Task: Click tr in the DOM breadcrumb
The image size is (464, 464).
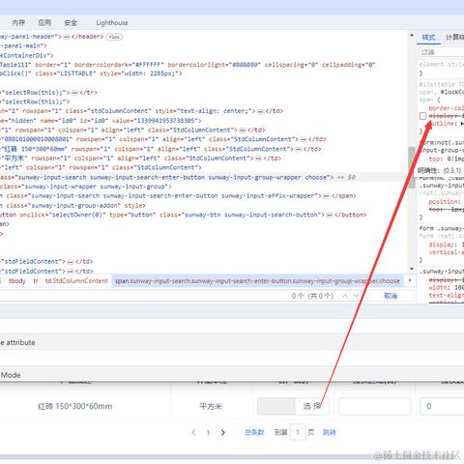Action: pos(36,281)
